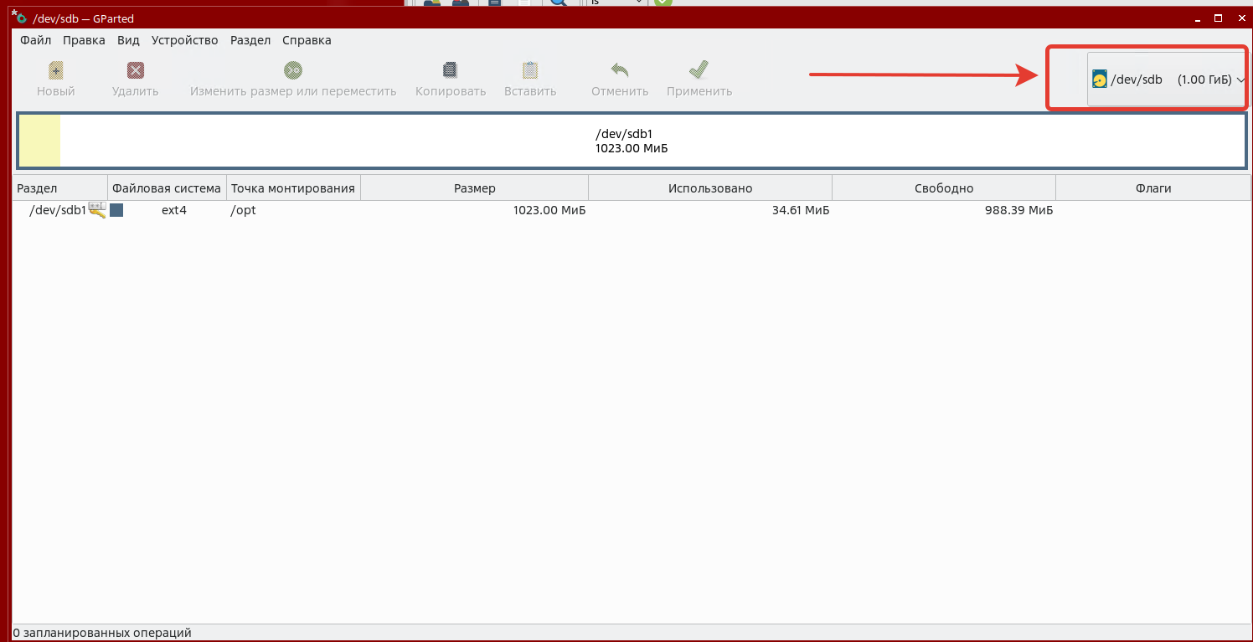
Task: Click the pending operations status bar text
Action: tap(102, 633)
